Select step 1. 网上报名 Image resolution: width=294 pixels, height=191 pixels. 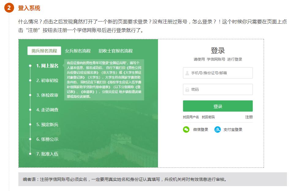pyautogui.click(x=47, y=66)
